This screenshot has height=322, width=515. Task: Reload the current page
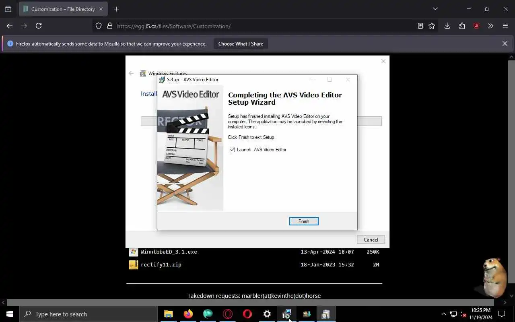pyautogui.click(x=39, y=26)
